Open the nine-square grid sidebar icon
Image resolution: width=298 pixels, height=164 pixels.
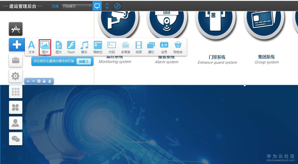[16, 92]
